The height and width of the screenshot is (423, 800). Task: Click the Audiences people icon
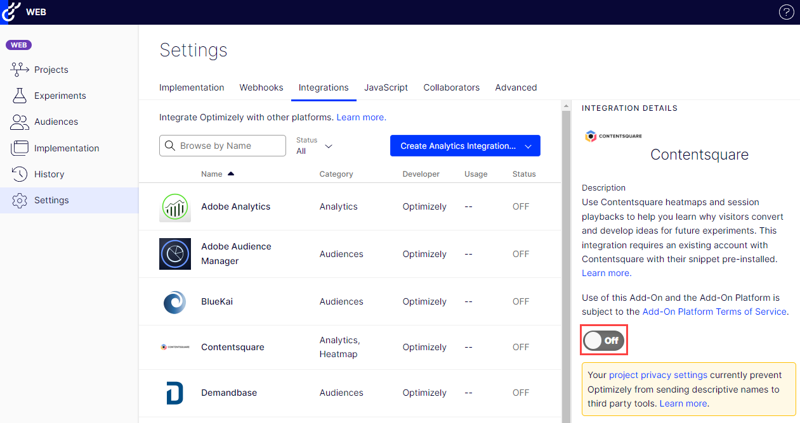click(x=20, y=122)
